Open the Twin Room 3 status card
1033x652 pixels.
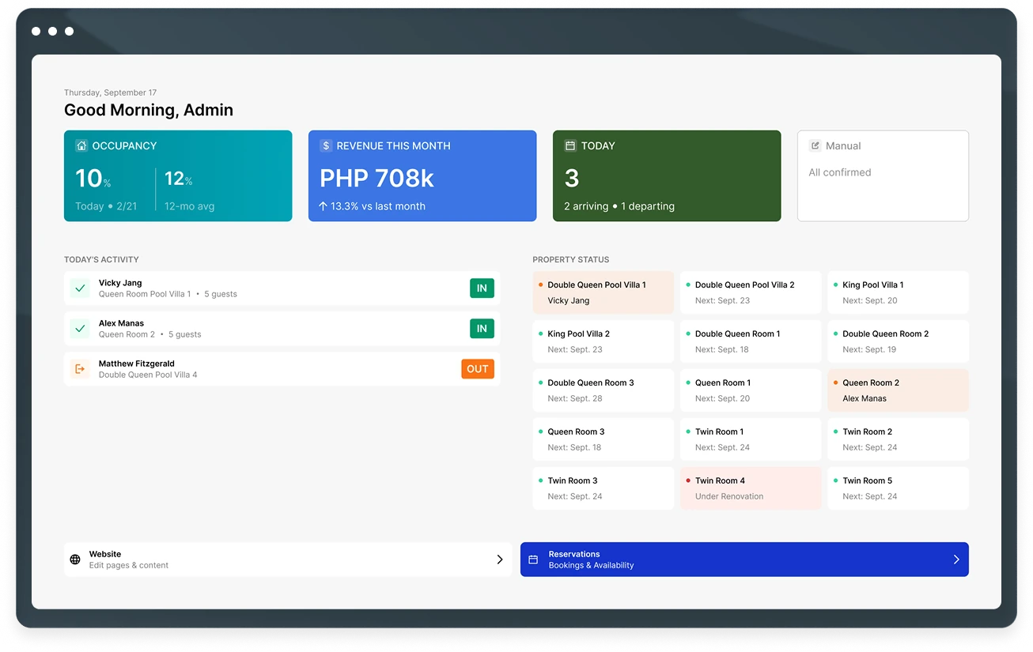point(604,488)
